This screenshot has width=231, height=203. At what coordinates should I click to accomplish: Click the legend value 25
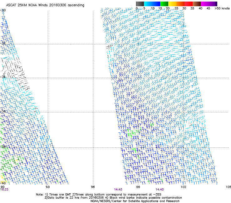click(x=176, y=8)
